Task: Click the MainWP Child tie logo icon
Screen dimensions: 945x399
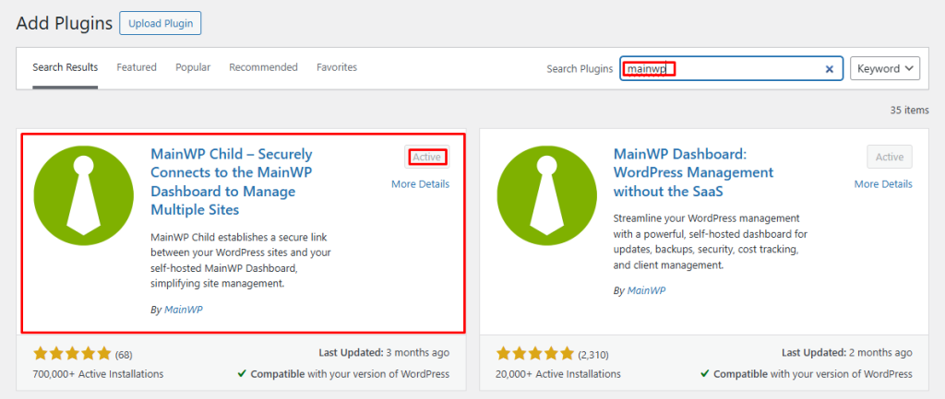Action: pos(84,194)
